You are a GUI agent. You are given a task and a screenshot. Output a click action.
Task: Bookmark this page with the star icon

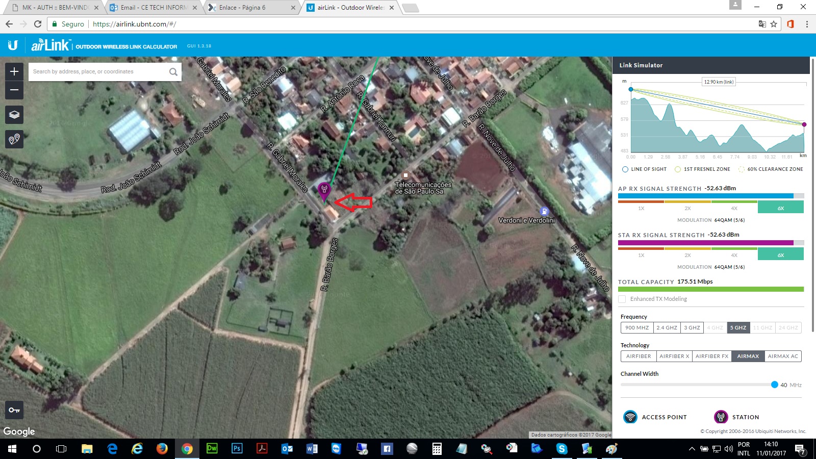(774, 24)
